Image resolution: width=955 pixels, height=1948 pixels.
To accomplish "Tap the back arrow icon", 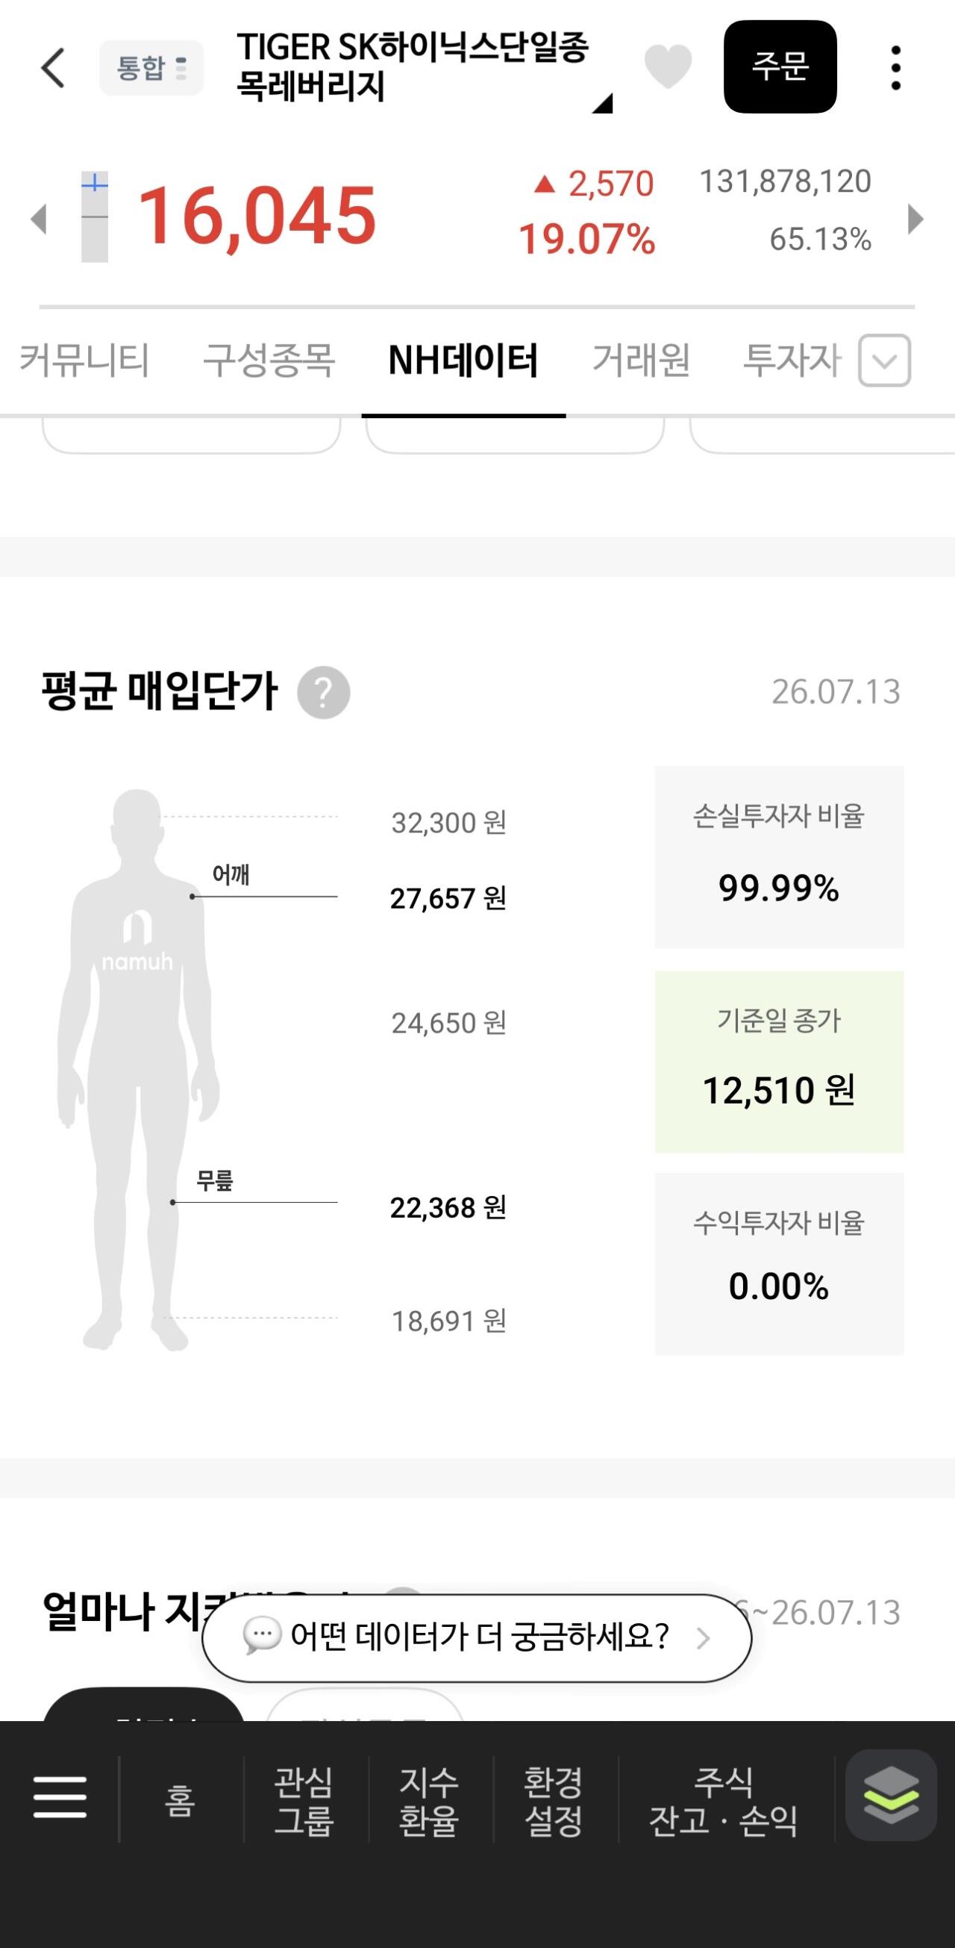I will (53, 68).
